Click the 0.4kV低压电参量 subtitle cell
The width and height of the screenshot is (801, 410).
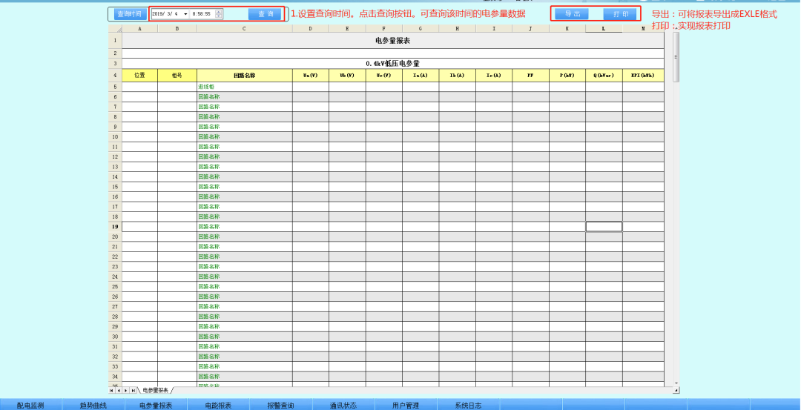(393, 64)
